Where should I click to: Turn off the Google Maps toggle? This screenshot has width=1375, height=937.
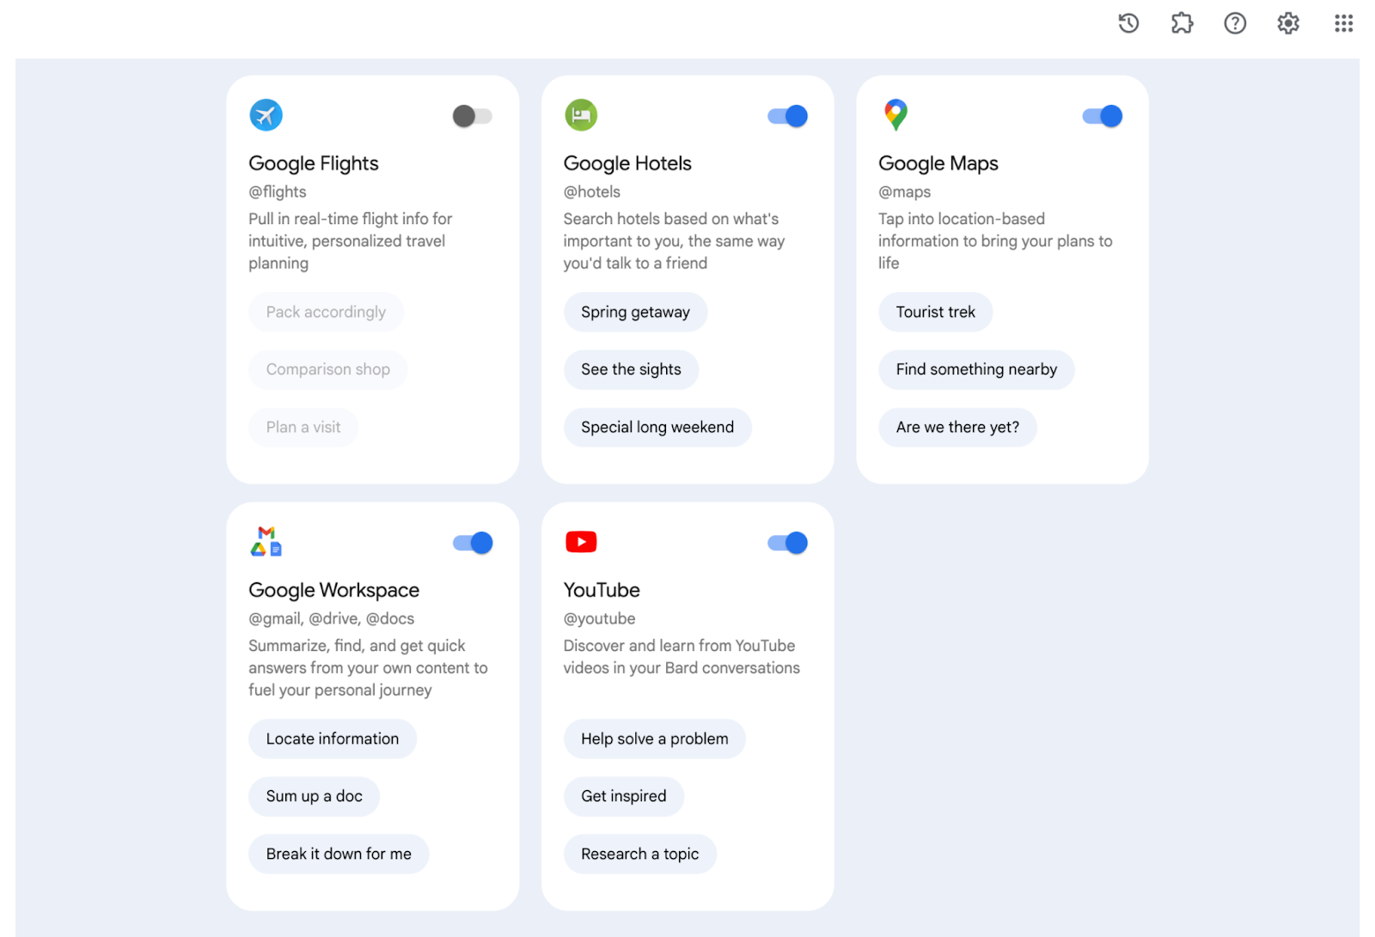[x=1103, y=116]
